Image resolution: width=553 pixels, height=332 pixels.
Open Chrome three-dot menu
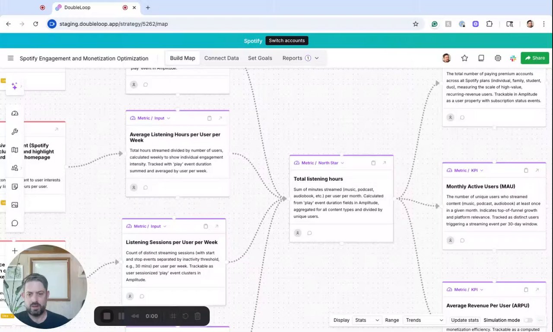(544, 24)
